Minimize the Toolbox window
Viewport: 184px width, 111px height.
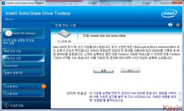(x=164, y=2)
